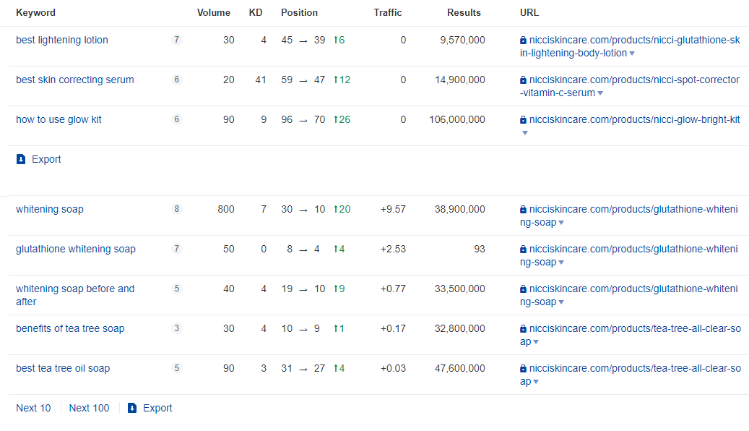This screenshot has height=431, width=749.
Task: Sort by the Traffic column header
Action: pyautogui.click(x=388, y=13)
